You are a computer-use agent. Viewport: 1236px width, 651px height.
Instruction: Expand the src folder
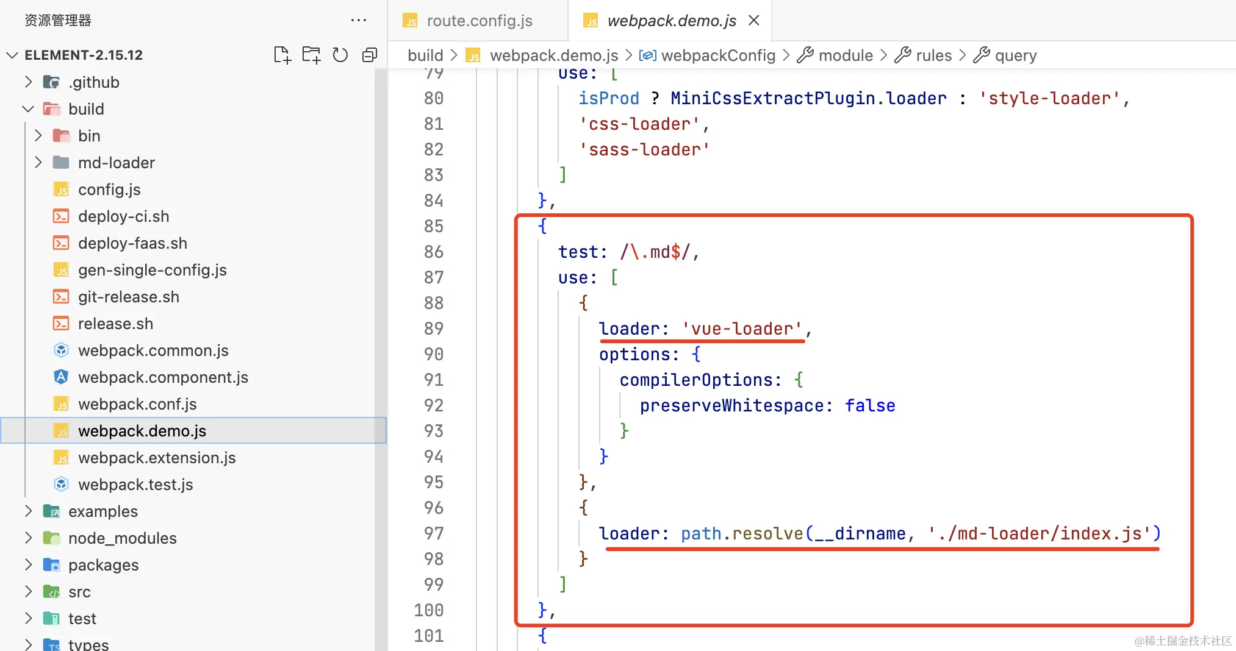point(28,591)
